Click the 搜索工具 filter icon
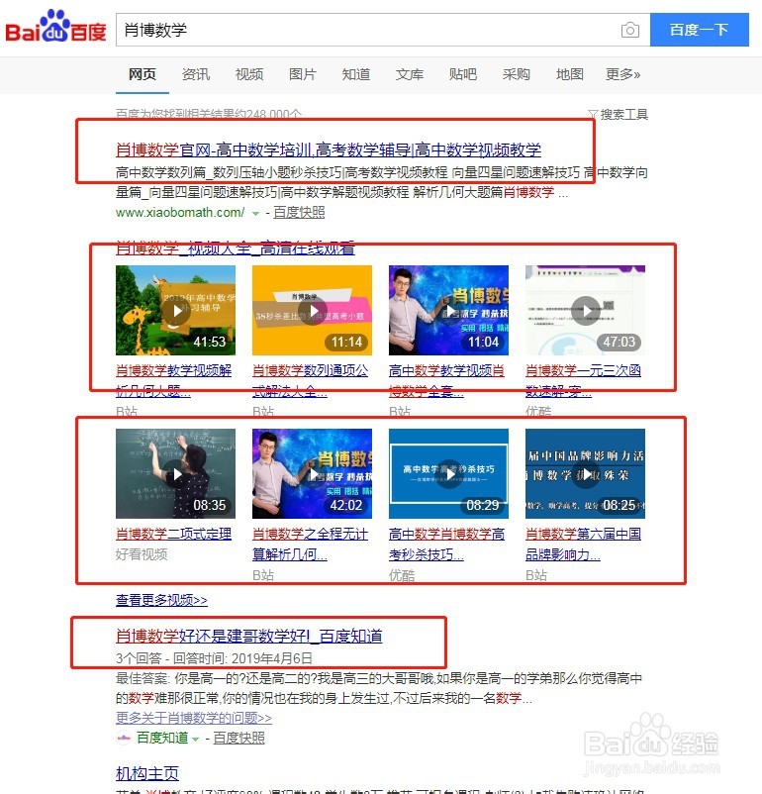 click(x=592, y=115)
